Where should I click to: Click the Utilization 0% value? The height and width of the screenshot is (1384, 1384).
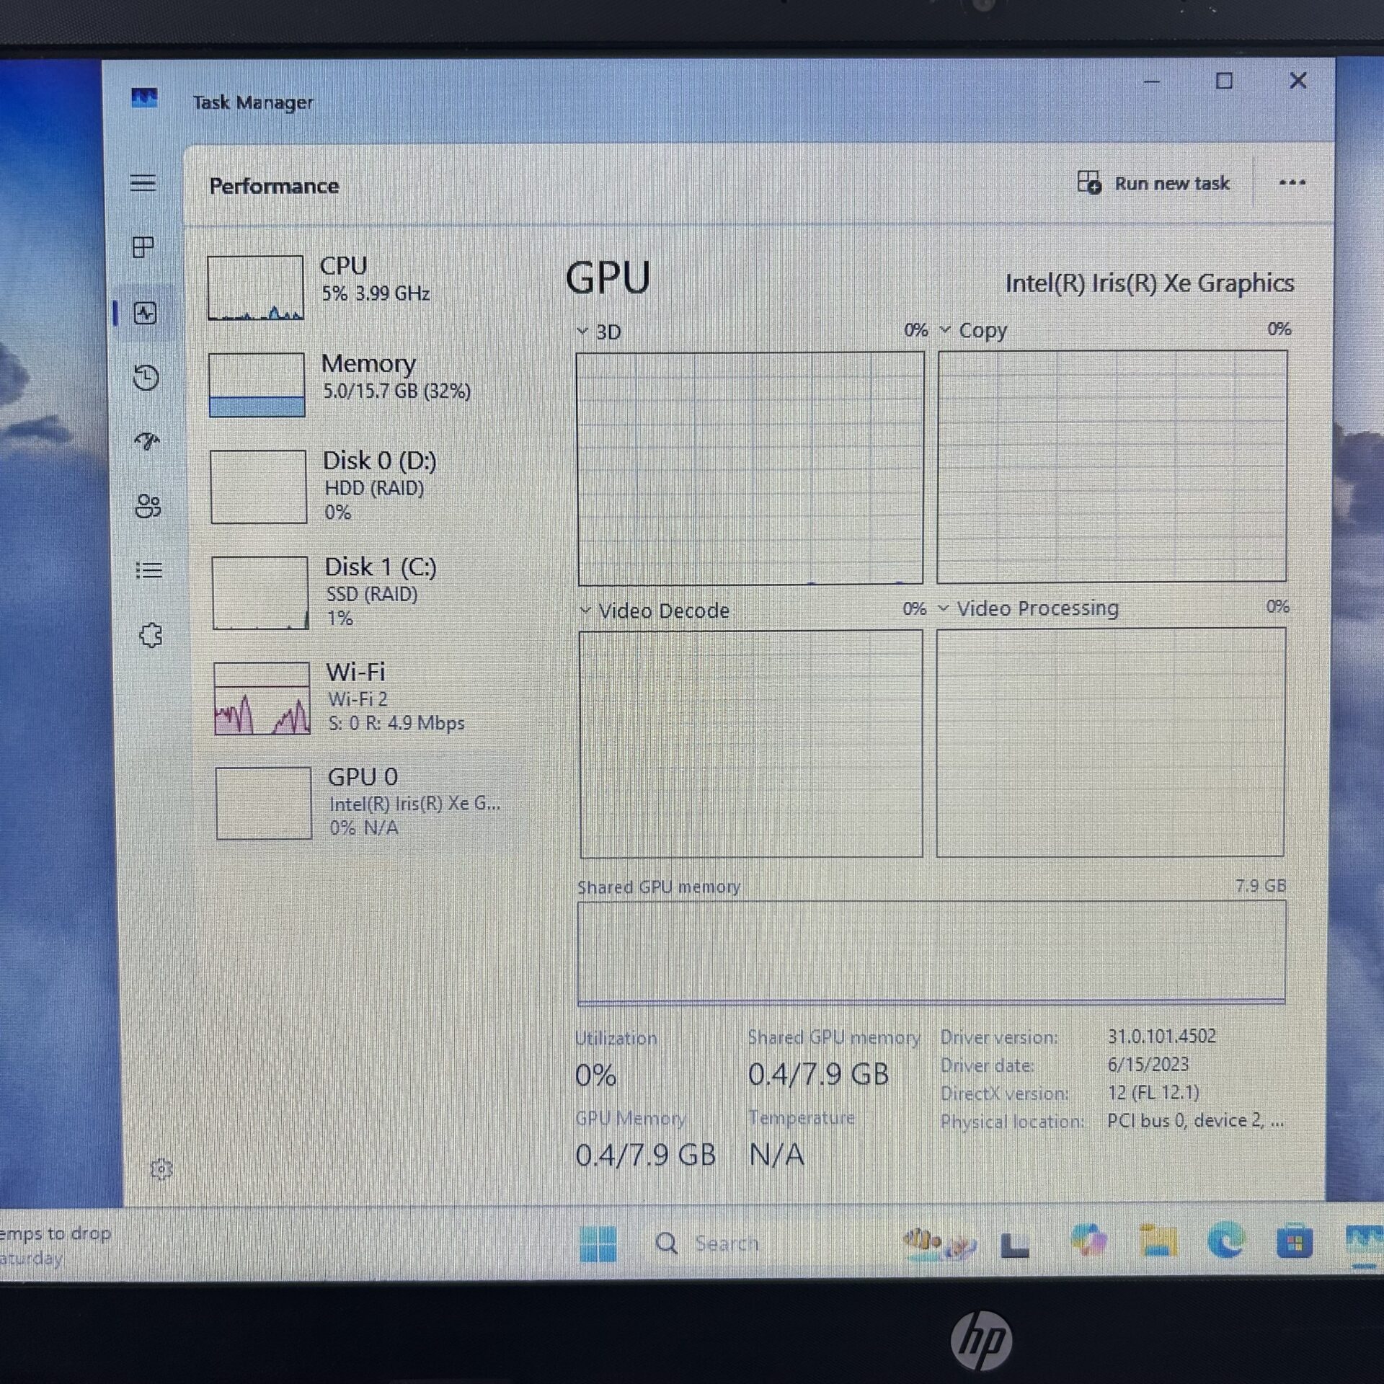[595, 1075]
